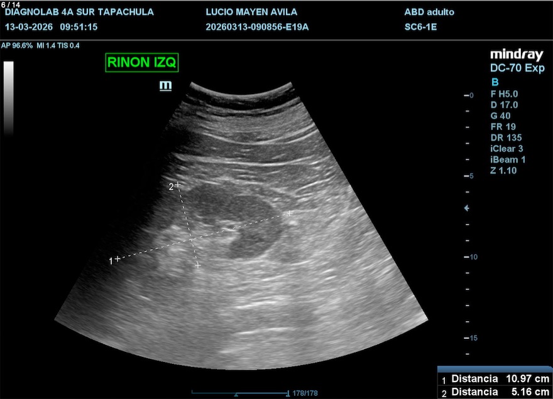This screenshot has width=553, height=399.
Task: Click the ABD adulto exam preset
Action: [429, 12]
